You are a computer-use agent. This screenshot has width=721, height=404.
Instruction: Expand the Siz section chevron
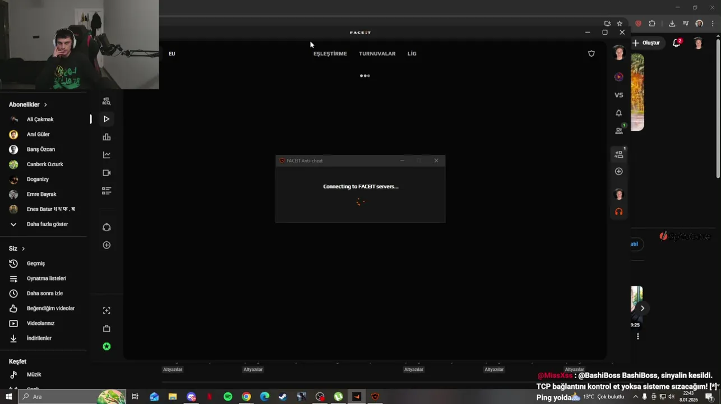point(23,249)
